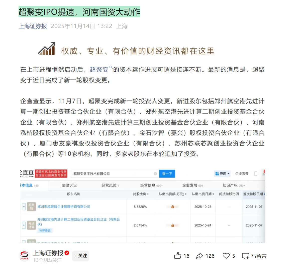
Task: Click the 股东名称 column header
Action: [x=73, y=194]
